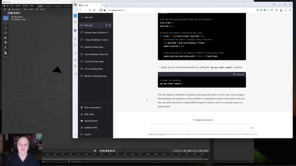Click the heart icon in Opera sidebar

[75, 53]
